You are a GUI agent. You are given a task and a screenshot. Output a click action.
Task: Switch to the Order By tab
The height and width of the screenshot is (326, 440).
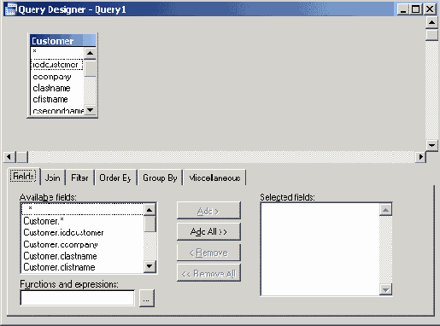click(x=115, y=178)
